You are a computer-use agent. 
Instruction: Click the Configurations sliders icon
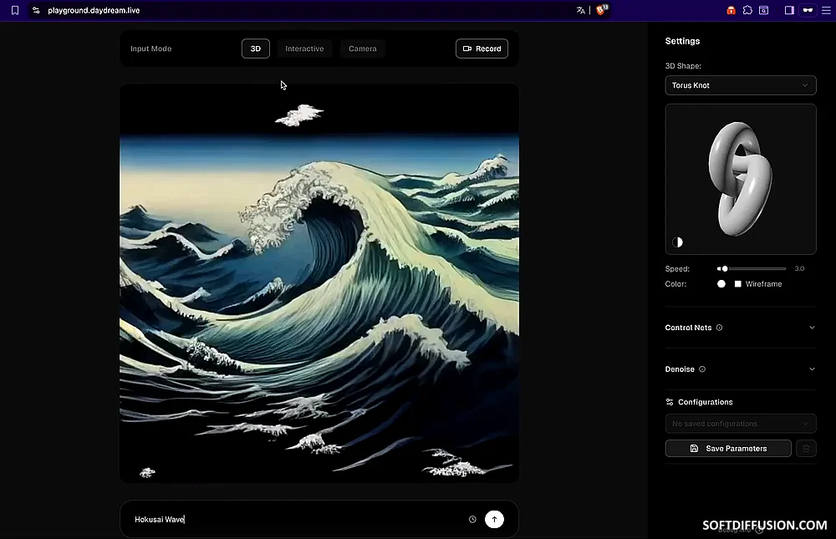coord(670,402)
